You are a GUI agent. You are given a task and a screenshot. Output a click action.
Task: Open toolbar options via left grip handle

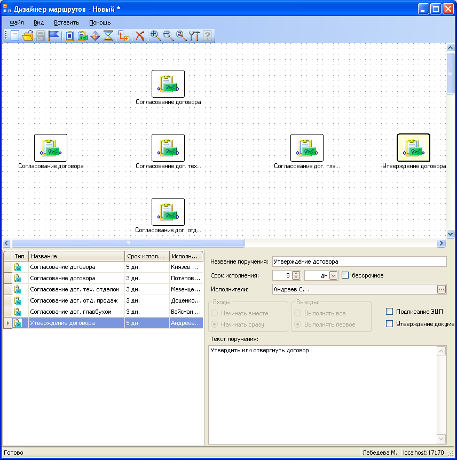click(x=6, y=36)
